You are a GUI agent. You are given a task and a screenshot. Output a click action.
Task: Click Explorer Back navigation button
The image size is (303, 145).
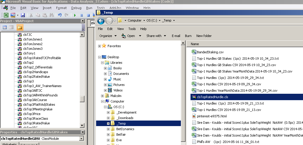coord(101,21)
